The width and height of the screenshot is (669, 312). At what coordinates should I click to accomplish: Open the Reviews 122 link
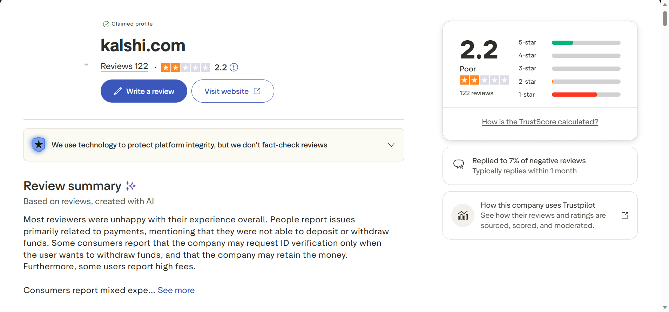(x=124, y=66)
